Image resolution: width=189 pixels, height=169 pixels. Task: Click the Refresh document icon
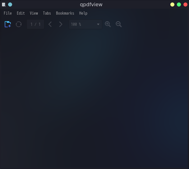tap(19, 24)
